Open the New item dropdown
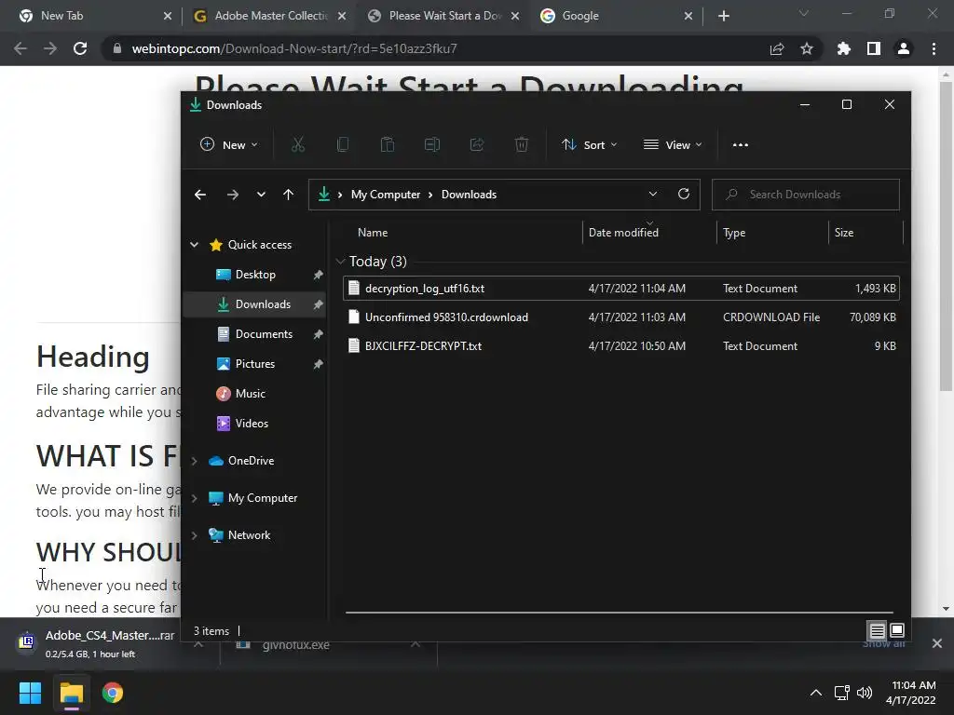This screenshot has width=954, height=715. [x=229, y=144]
